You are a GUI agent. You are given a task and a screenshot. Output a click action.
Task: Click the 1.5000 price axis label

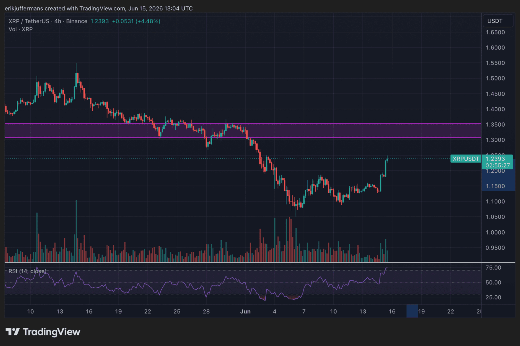point(495,78)
